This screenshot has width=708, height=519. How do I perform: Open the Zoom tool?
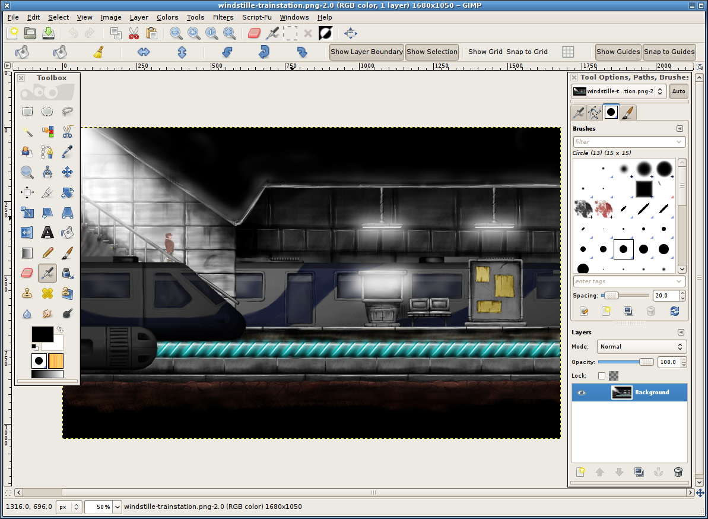coord(27,172)
